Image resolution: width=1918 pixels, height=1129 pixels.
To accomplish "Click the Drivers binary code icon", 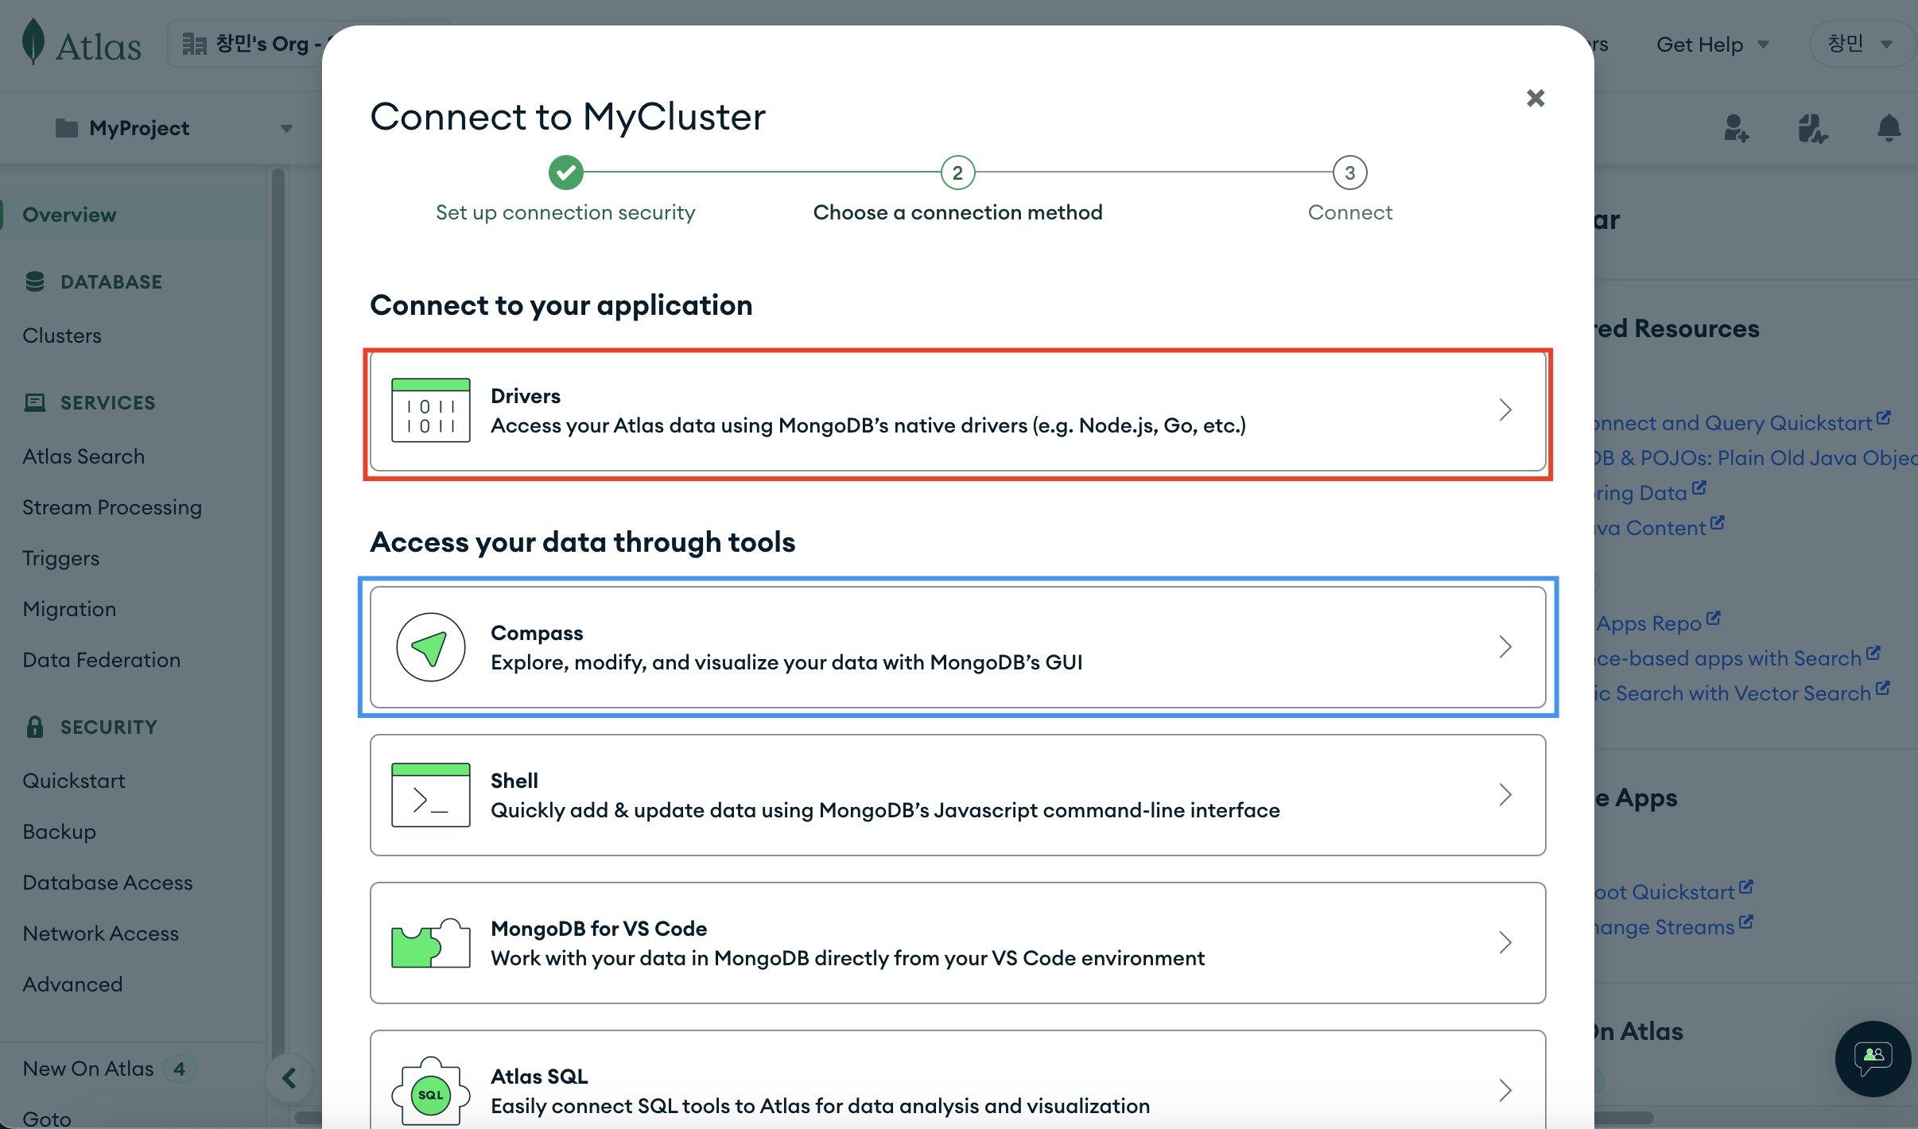I will (x=430, y=410).
